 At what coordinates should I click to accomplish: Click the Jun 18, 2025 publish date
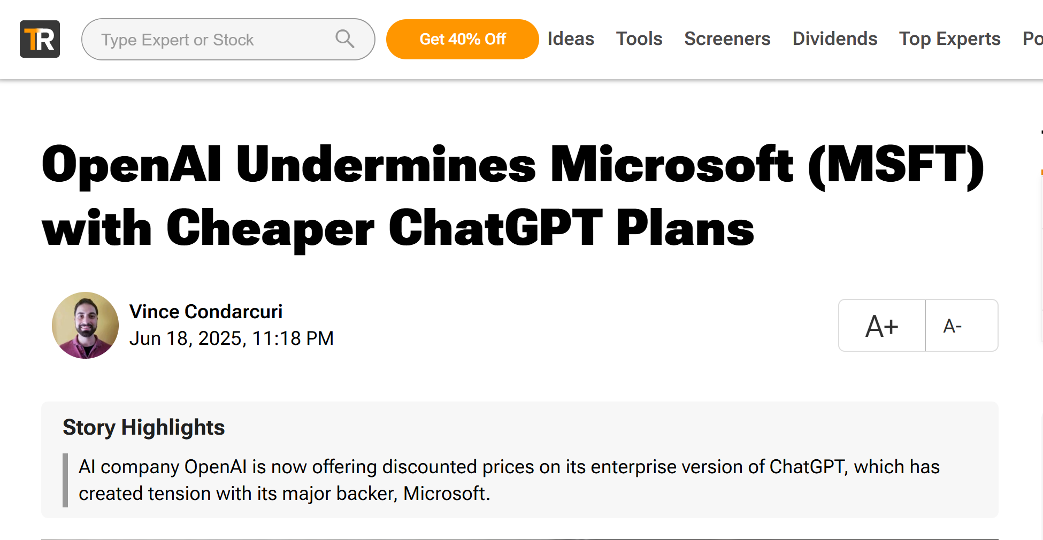pos(231,338)
